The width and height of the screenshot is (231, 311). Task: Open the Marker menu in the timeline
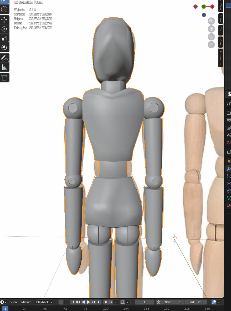click(x=26, y=302)
